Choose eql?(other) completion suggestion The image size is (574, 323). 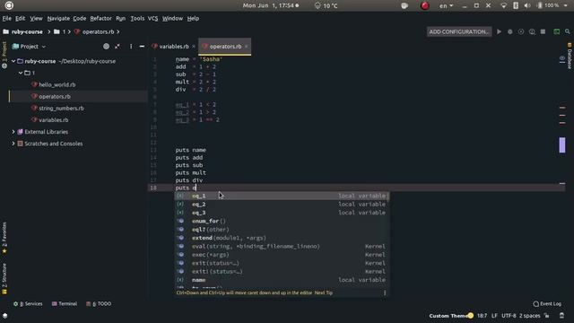pyautogui.click(x=281, y=230)
